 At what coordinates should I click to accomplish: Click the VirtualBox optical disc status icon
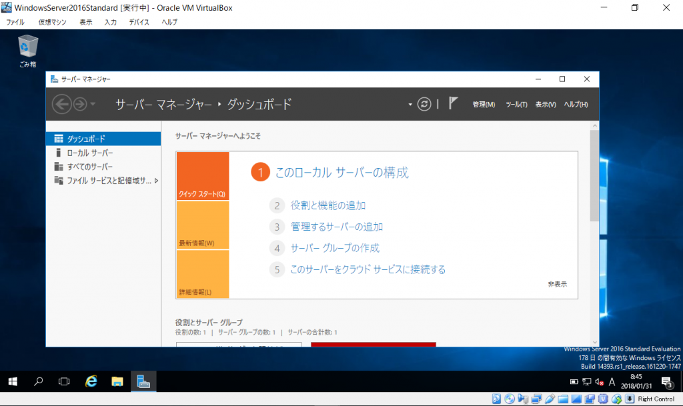(x=508, y=398)
